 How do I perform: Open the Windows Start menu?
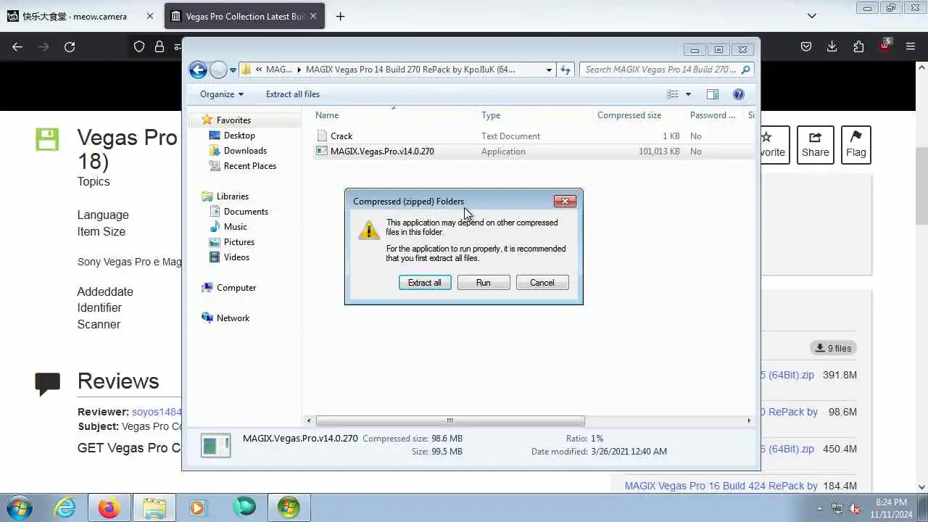click(19, 508)
